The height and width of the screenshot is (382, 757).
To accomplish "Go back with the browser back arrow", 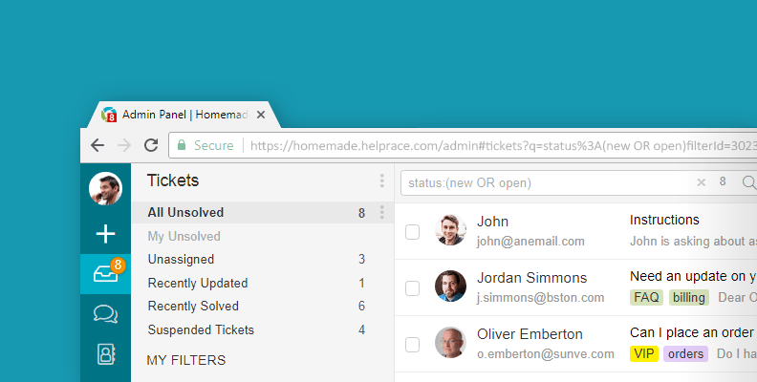I will 97,145.
